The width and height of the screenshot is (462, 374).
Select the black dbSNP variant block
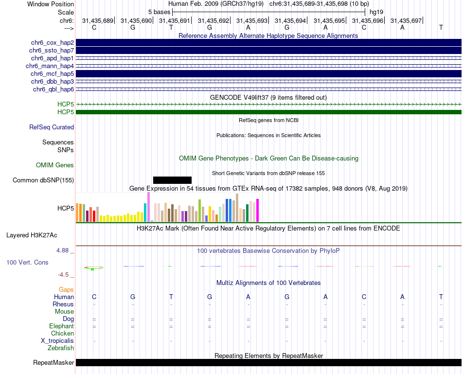(x=172, y=180)
